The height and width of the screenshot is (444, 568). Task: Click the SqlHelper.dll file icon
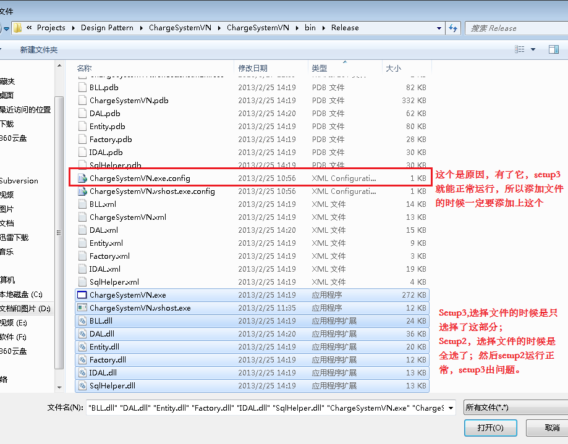[83, 386]
